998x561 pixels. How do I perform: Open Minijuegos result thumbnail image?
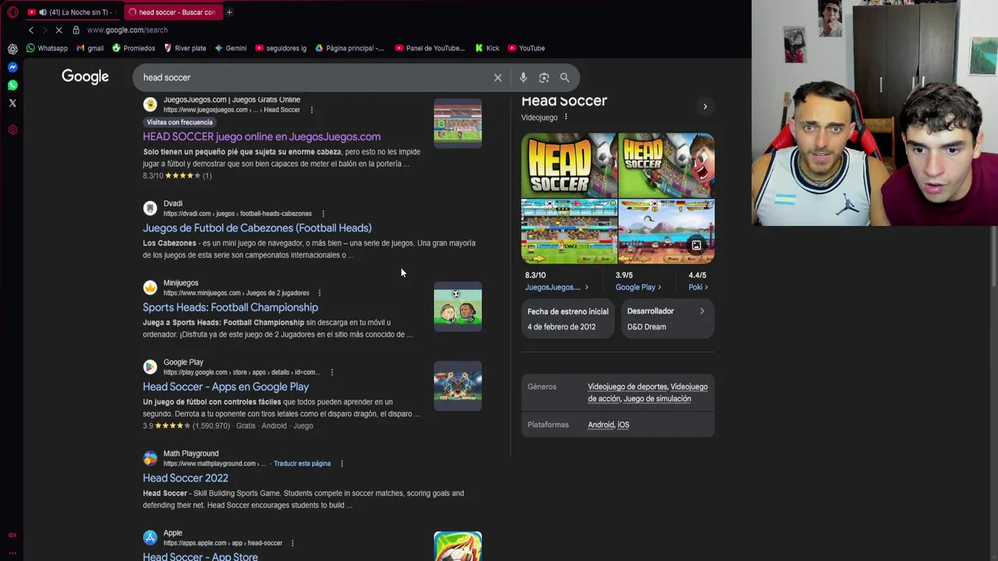tap(458, 307)
